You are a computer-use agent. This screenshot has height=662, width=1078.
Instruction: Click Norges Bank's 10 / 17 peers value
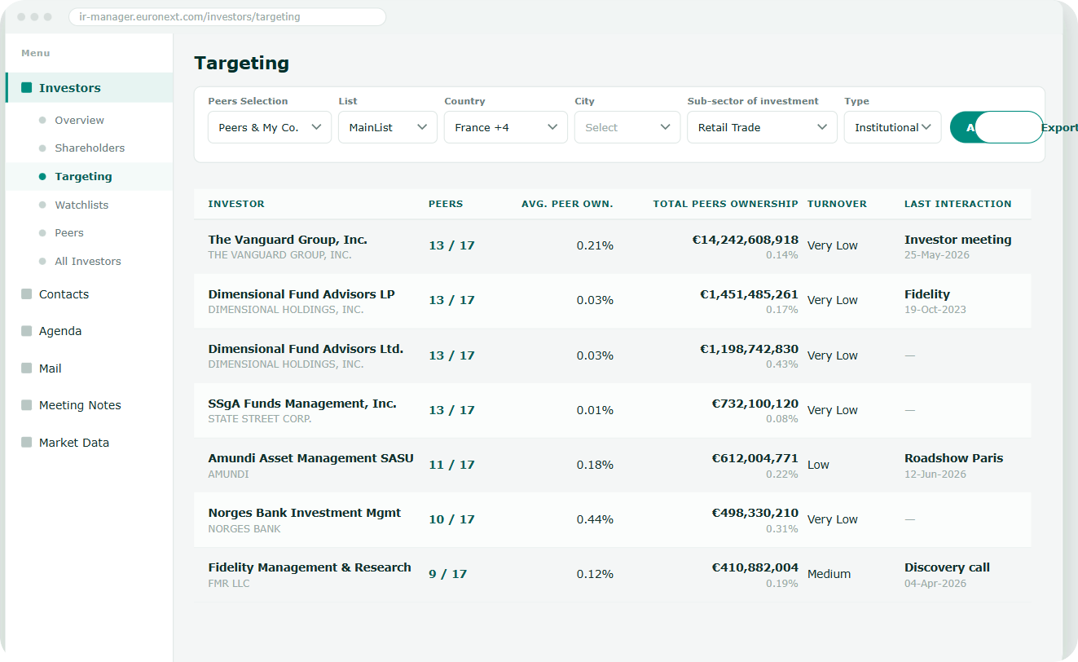[x=451, y=519]
